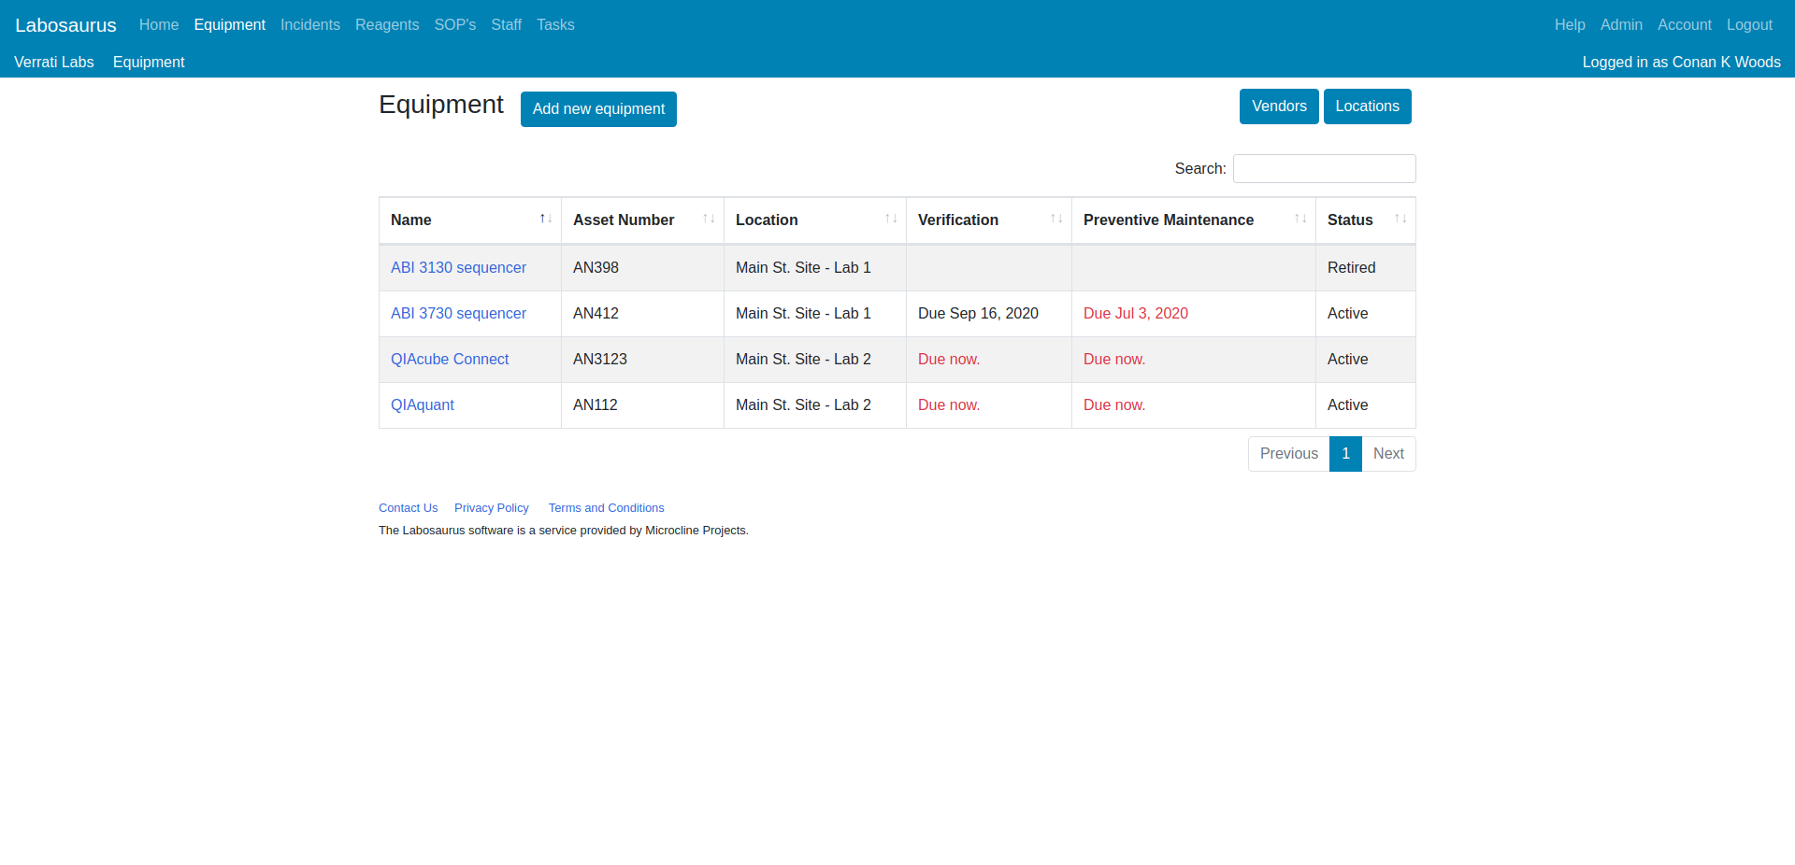This screenshot has width=1795, height=865.
Task: Sort by Location column sort arrows
Action: pos(891,219)
